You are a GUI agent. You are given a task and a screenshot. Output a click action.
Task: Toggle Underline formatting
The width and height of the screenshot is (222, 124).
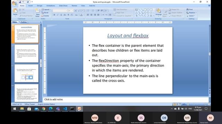[x=61, y=15]
